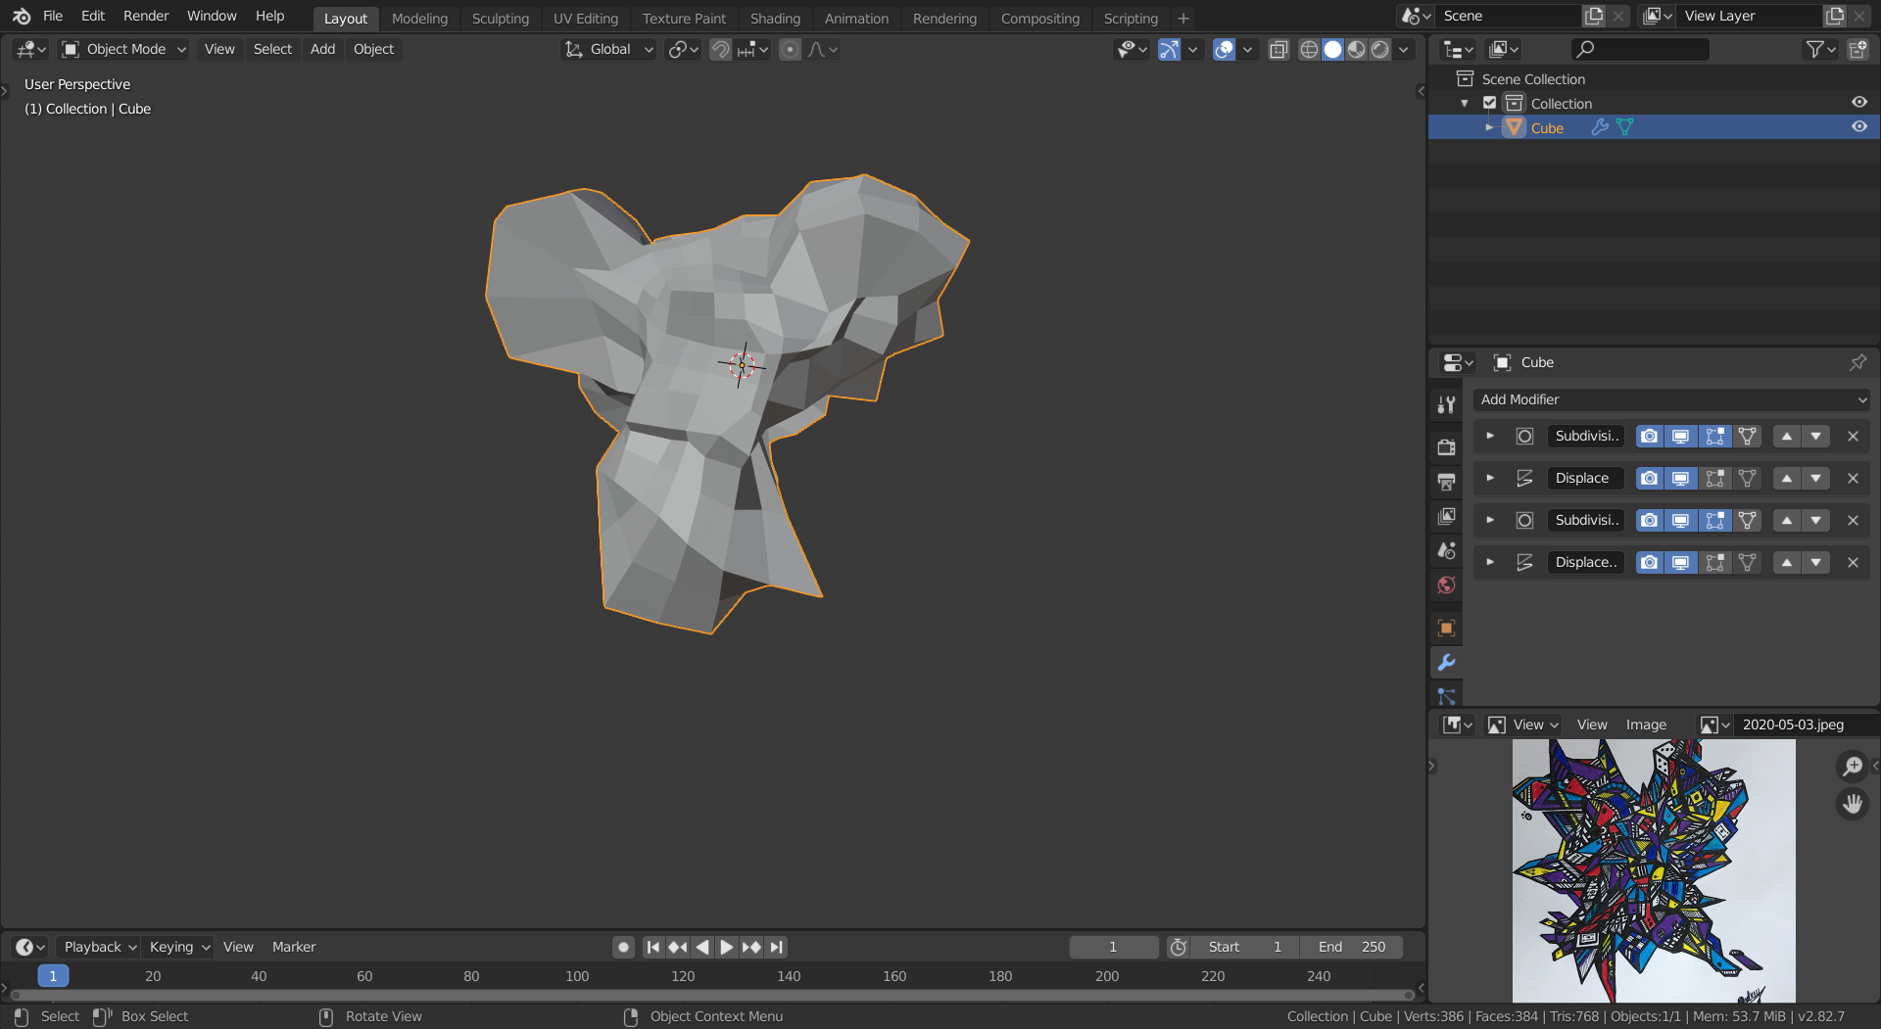Toggle viewport display of first Displace modifier
Image resolution: width=1881 pixels, height=1029 pixels.
point(1680,479)
